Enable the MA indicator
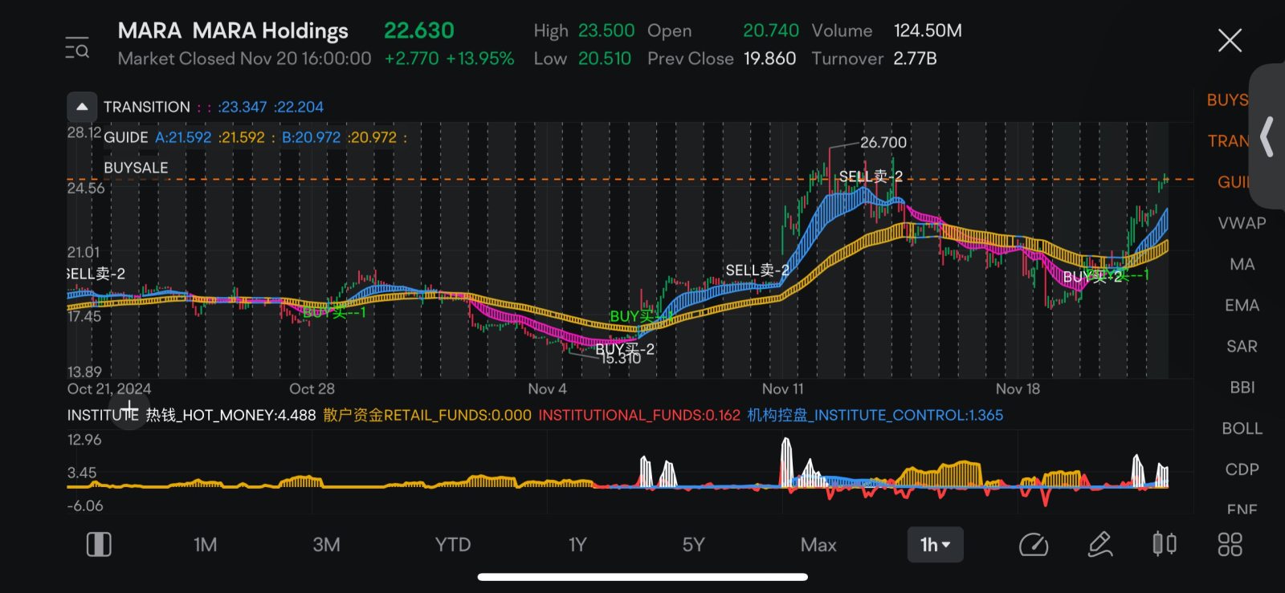This screenshot has width=1285, height=593. pos(1242,264)
